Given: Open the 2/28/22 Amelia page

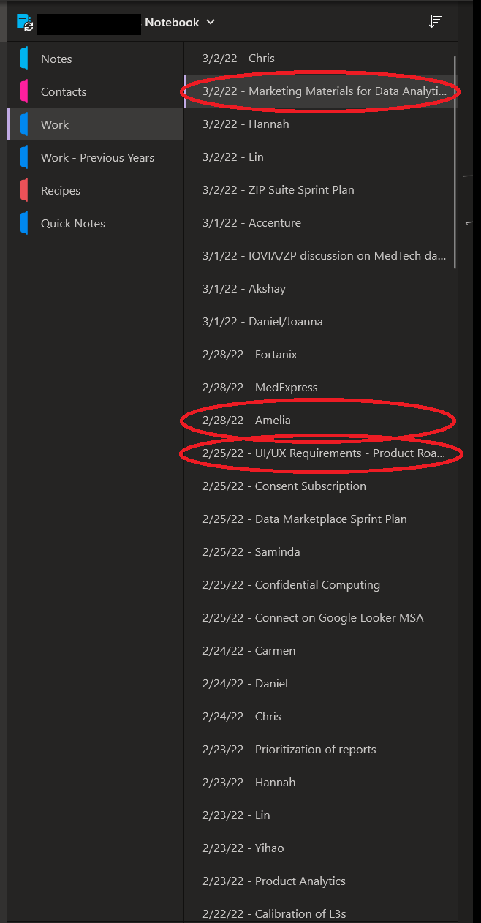Looking at the screenshot, I should click(249, 420).
